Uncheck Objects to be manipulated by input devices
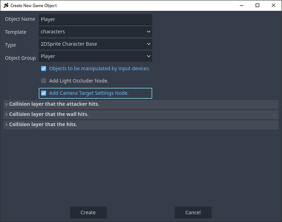The width and height of the screenshot is (282, 222). (x=44, y=69)
